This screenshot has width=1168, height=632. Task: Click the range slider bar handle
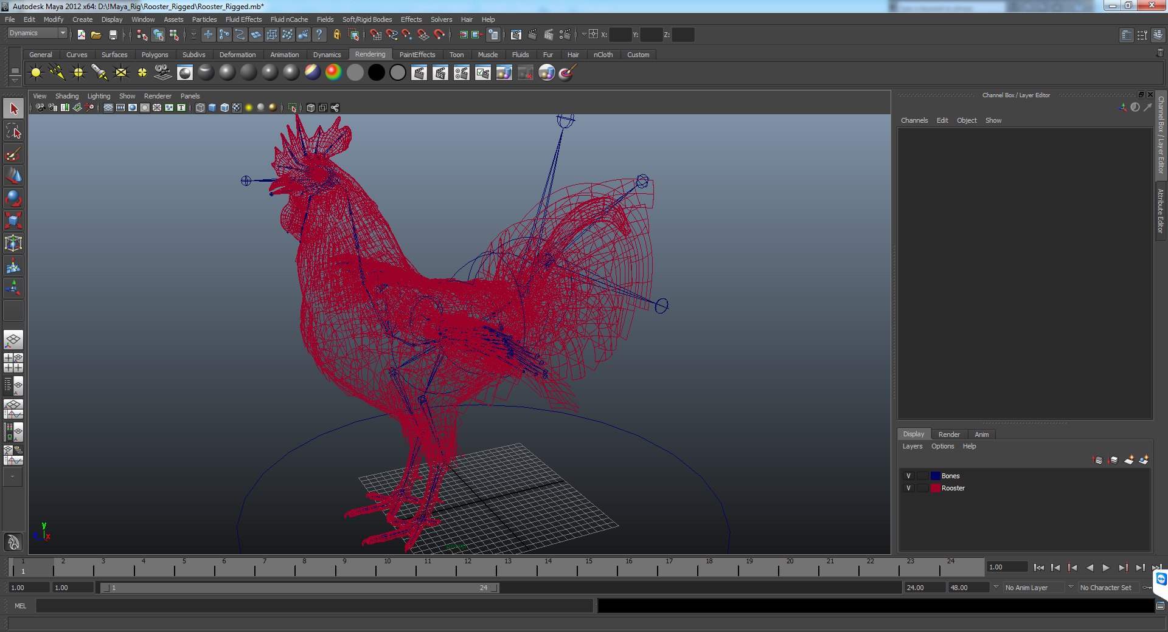tap(299, 588)
